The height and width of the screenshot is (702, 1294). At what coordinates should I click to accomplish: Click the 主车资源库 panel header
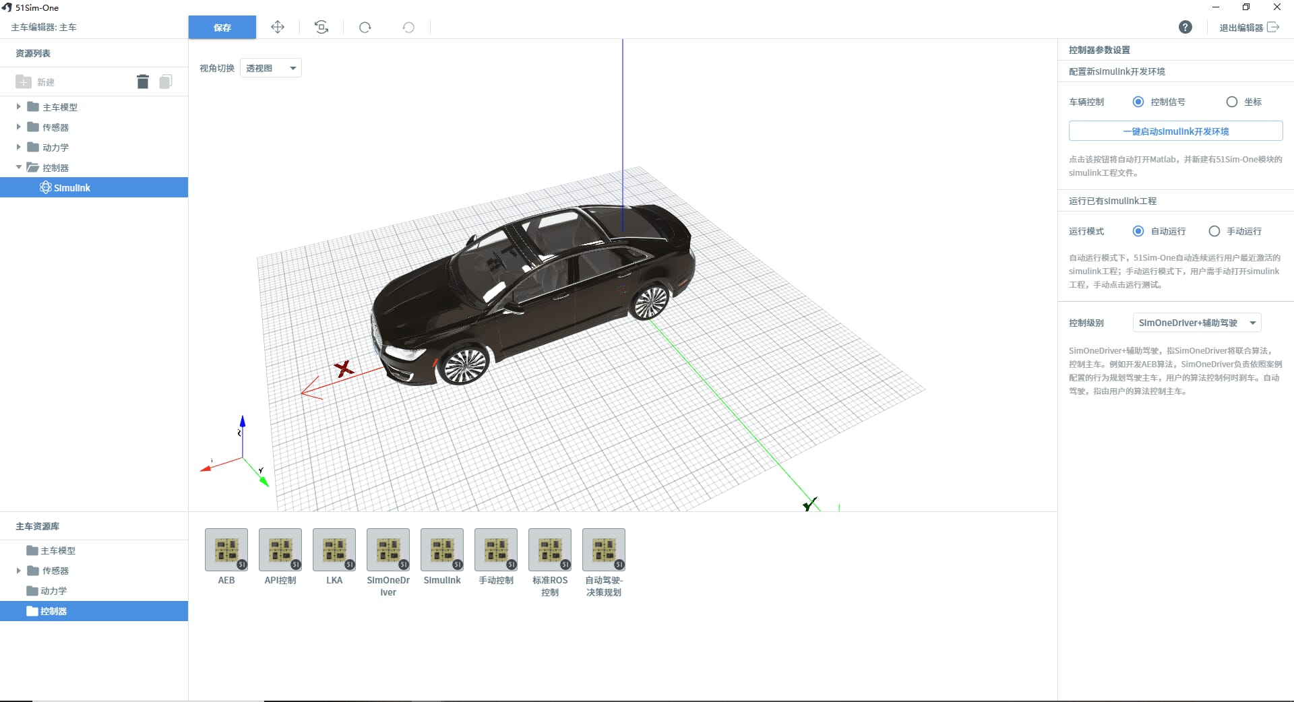[38, 526]
